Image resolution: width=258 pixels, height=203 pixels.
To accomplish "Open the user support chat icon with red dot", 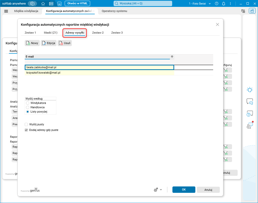I will pos(250,125).
